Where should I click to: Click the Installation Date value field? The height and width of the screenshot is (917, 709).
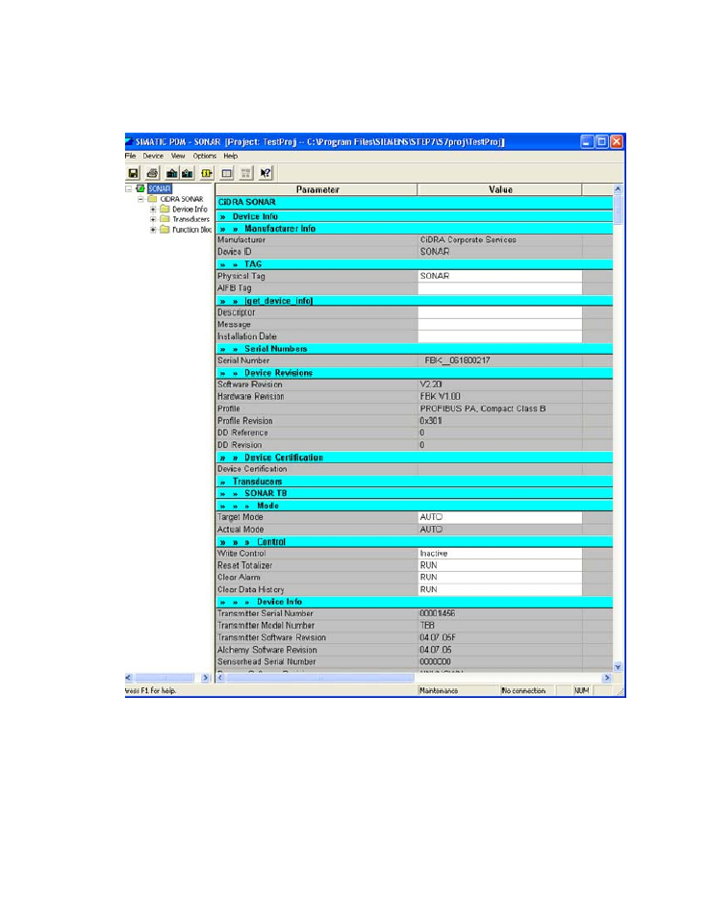pyautogui.click(x=500, y=336)
